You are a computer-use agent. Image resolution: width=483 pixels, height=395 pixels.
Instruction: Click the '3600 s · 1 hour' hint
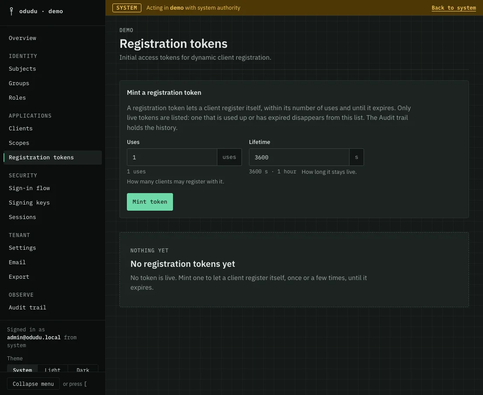[273, 172]
